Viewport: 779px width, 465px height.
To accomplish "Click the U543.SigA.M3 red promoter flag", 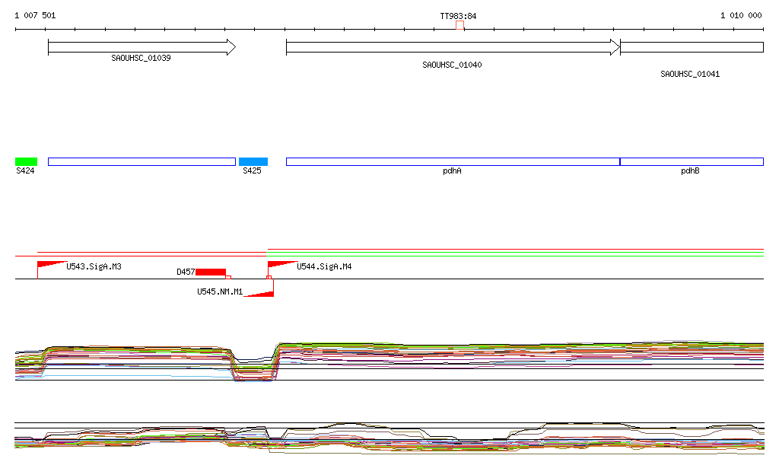I will coord(49,264).
